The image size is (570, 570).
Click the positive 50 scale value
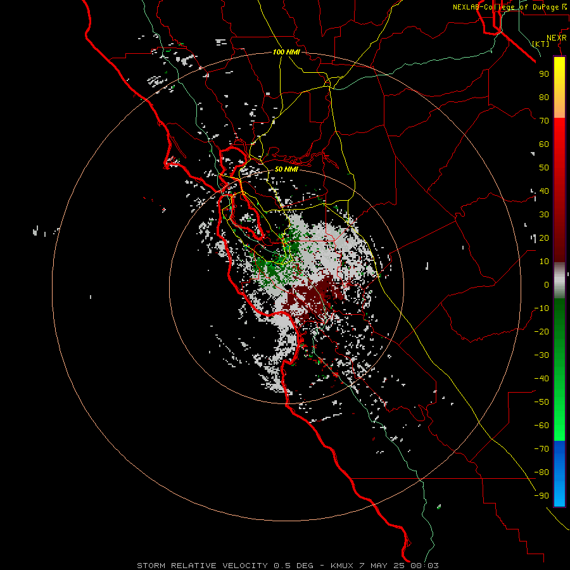[544, 168]
